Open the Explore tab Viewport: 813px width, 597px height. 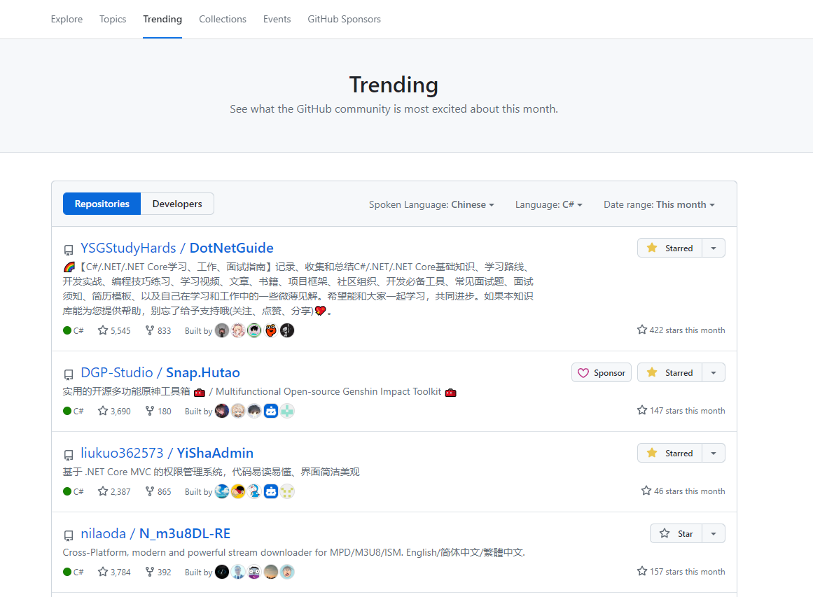click(x=67, y=19)
